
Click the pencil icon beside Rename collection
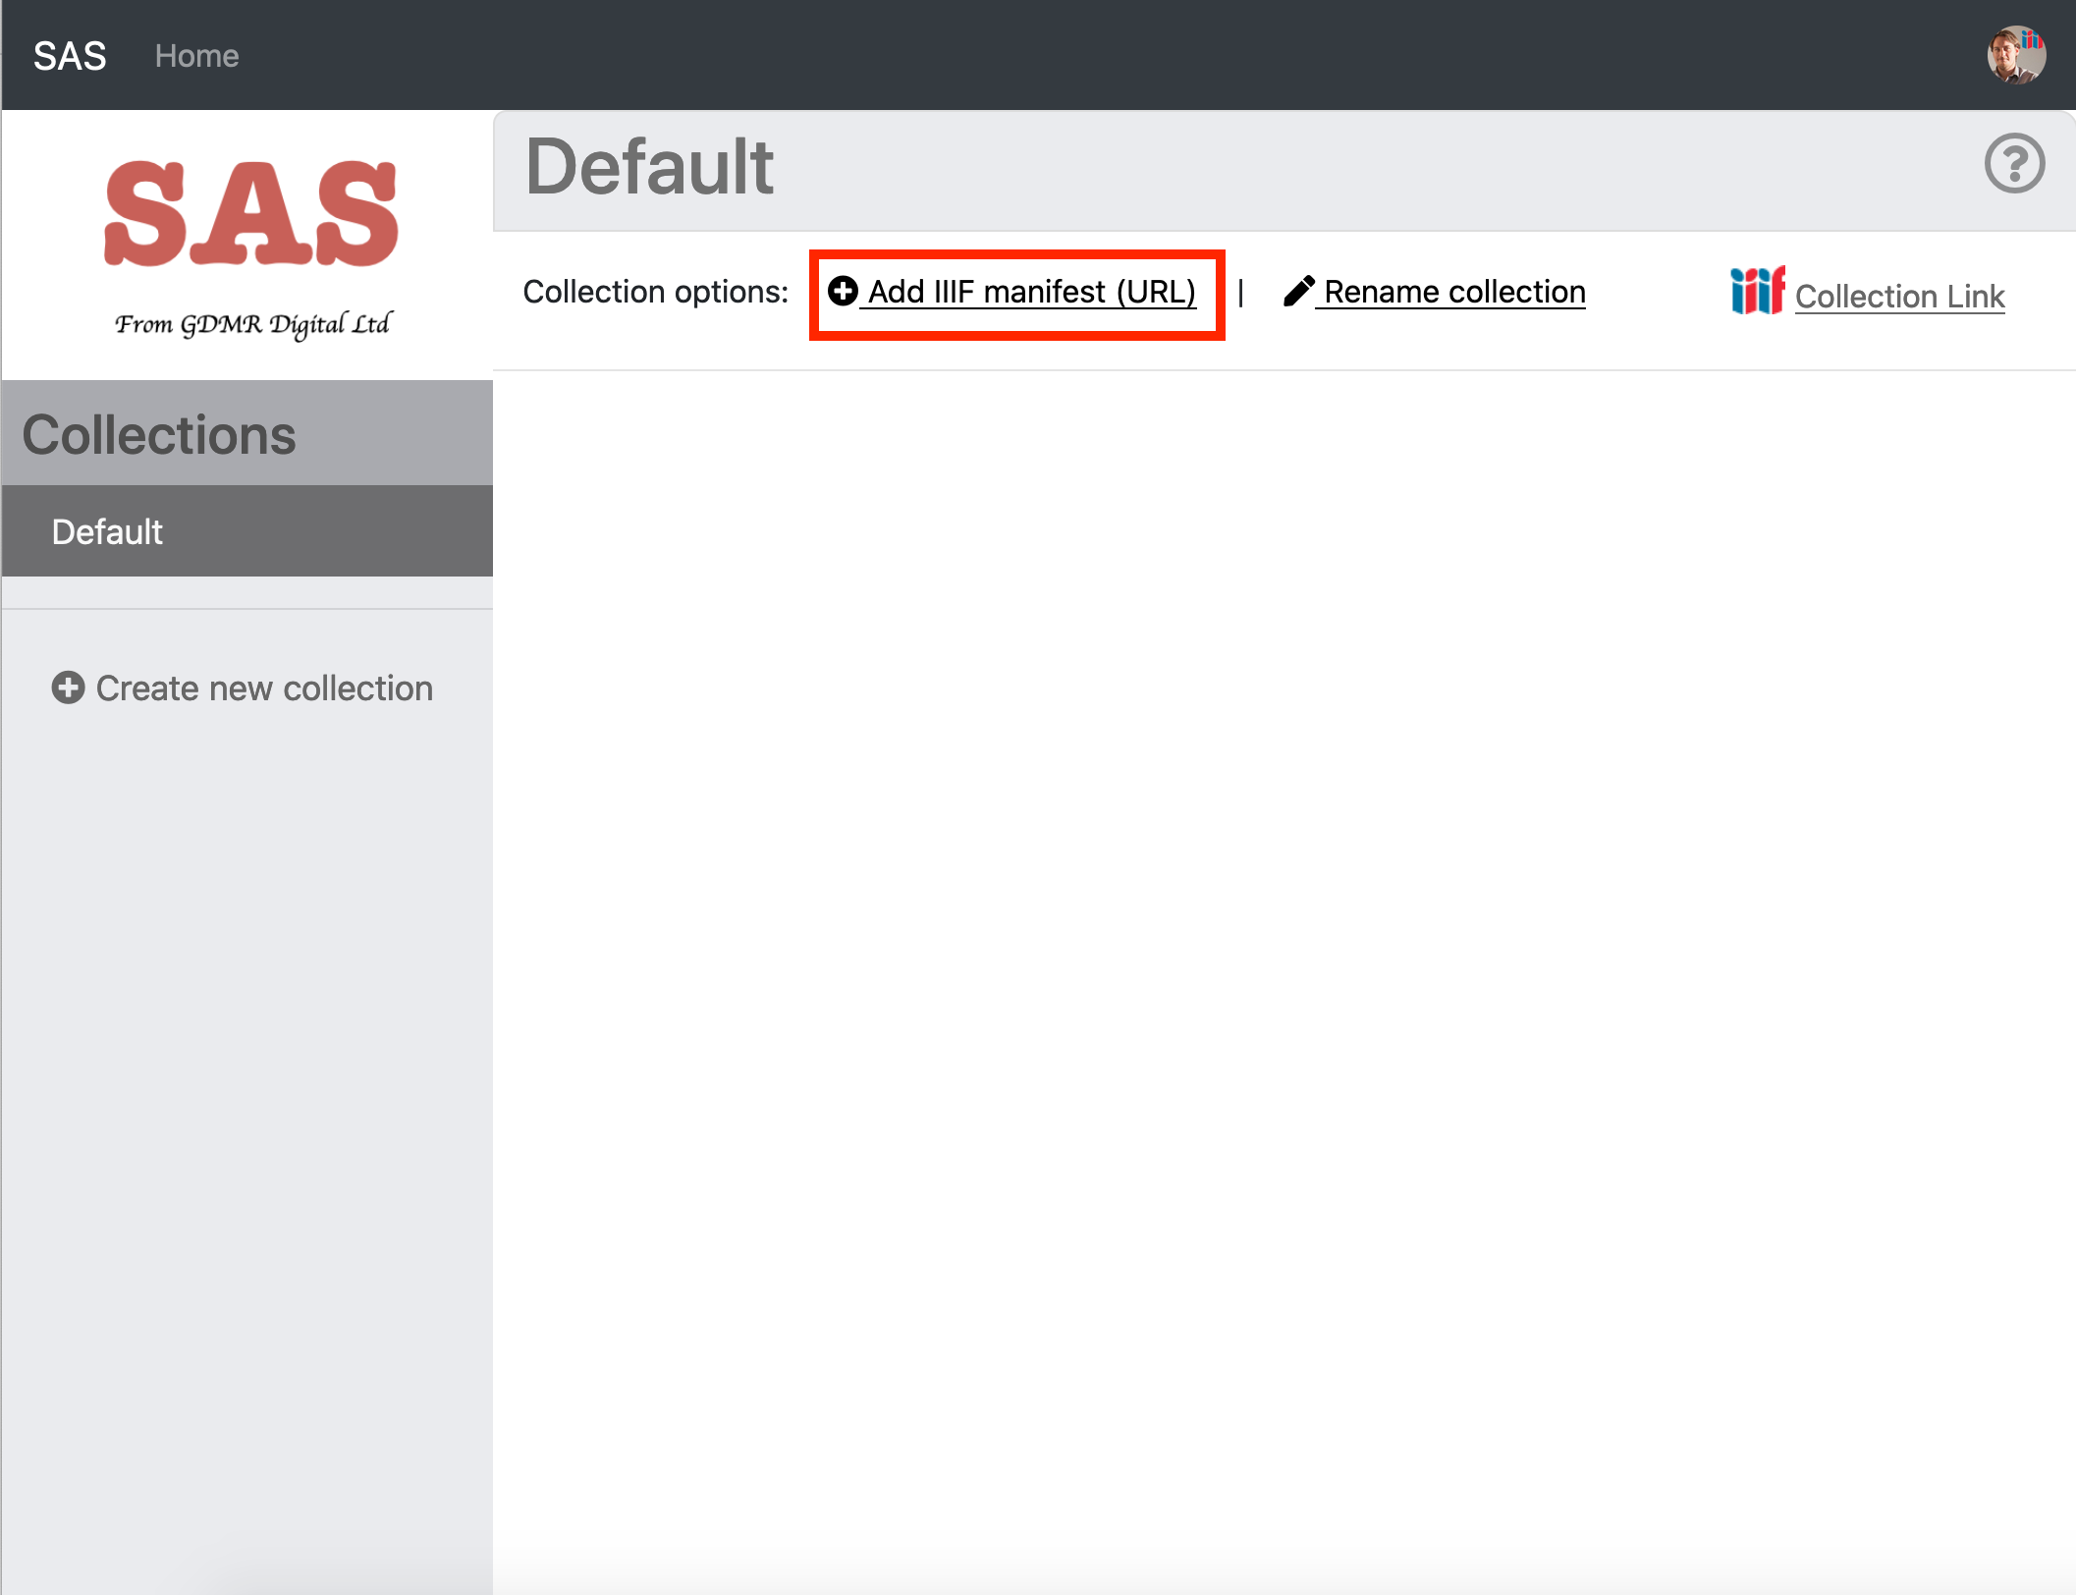click(1298, 291)
